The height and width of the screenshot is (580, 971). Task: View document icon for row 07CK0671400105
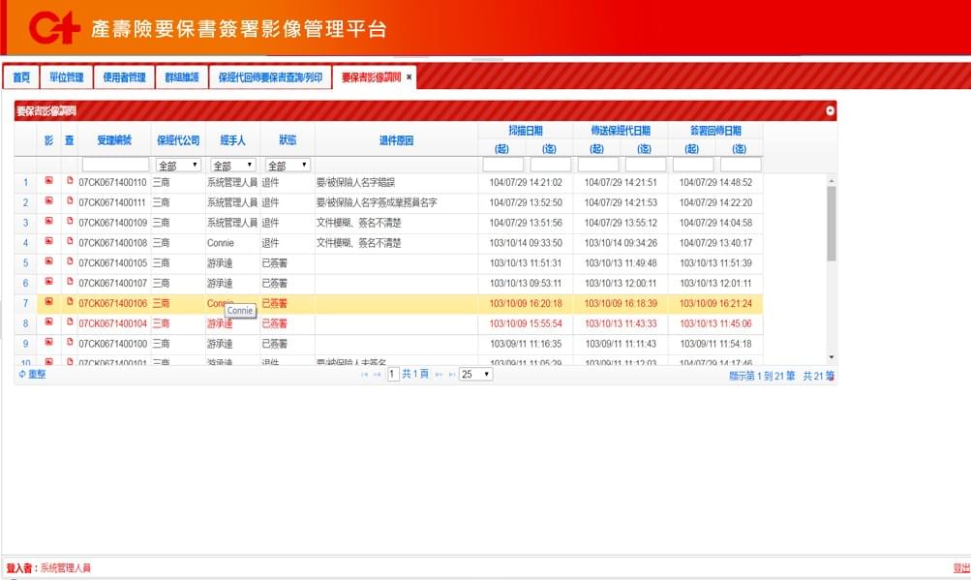[x=70, y=260]
